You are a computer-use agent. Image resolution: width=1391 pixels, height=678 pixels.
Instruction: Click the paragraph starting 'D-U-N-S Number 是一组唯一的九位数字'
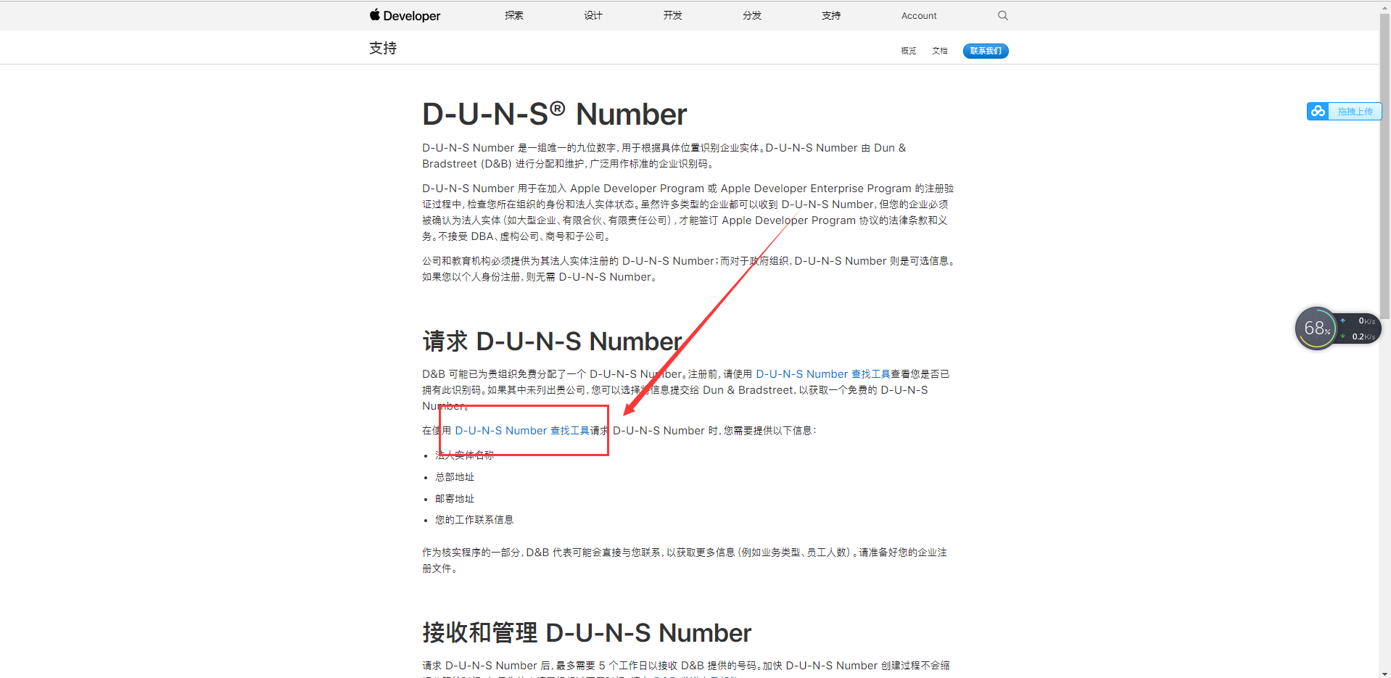coord(664,156)
